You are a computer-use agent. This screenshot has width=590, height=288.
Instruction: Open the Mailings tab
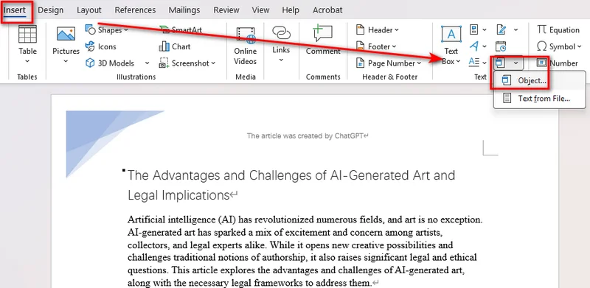click(x=185, y=10)
